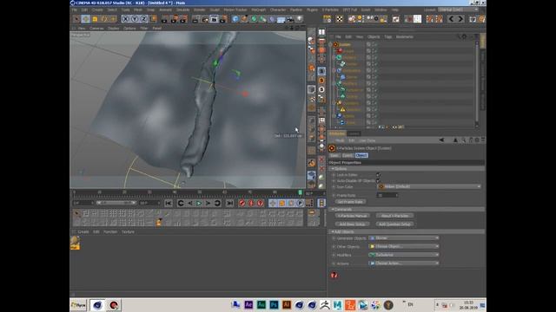The height and width of the screenshot is (312, 556).
Task: Click the Frame Rate input field
Action: pyautogui.click(x=387, y=195)
